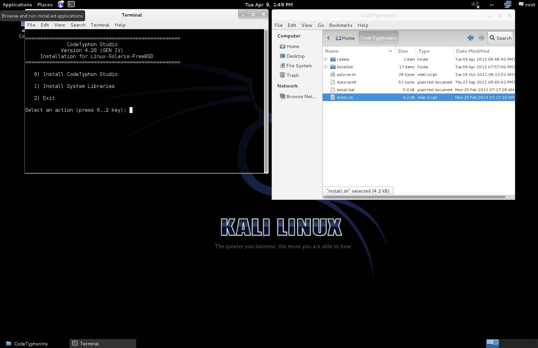Click CodeTyphonIns path bar button

pos(378,38)
